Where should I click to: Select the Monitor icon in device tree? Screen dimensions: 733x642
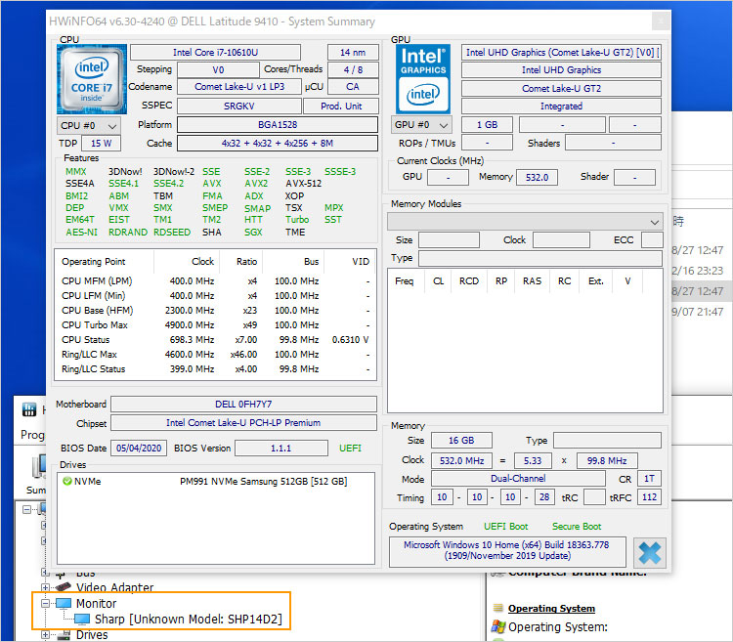(64, 605)
